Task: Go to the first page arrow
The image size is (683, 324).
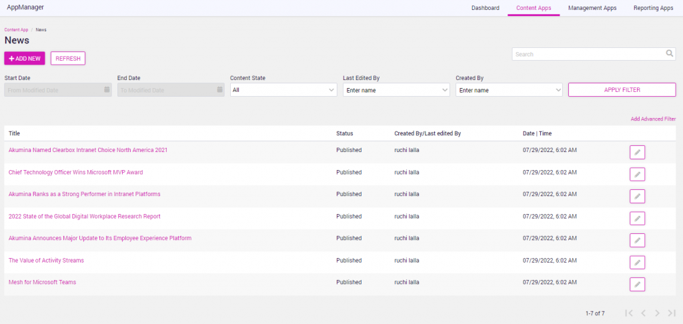Action: (628, 313)
